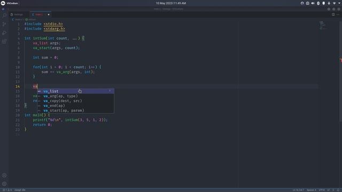The image size is (342, 192).
Task: Click the <stdio.h> include link
Action: 53,23
